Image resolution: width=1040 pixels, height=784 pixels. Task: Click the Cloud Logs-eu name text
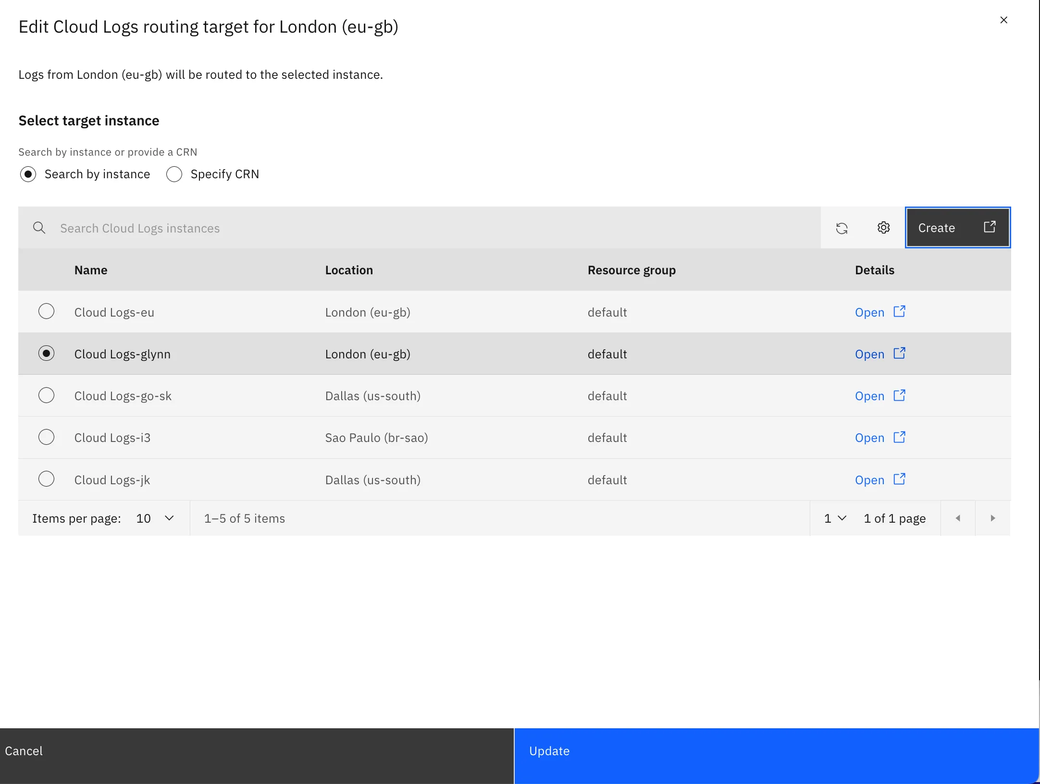pyautogui.click(x=114, y=312)
